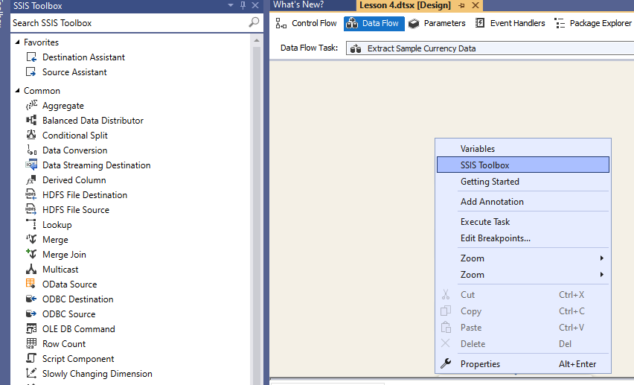Open the Parameters tab

437,23
